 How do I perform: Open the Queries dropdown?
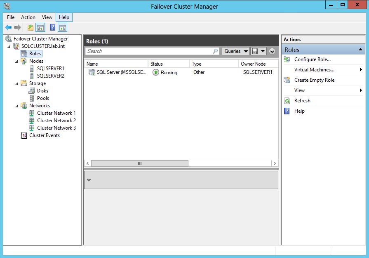pyautogui.click(x=235, y=51)
